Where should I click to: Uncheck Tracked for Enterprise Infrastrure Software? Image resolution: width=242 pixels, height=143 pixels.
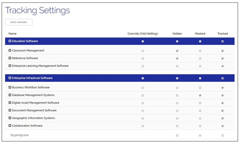click(x=223, y=78)
